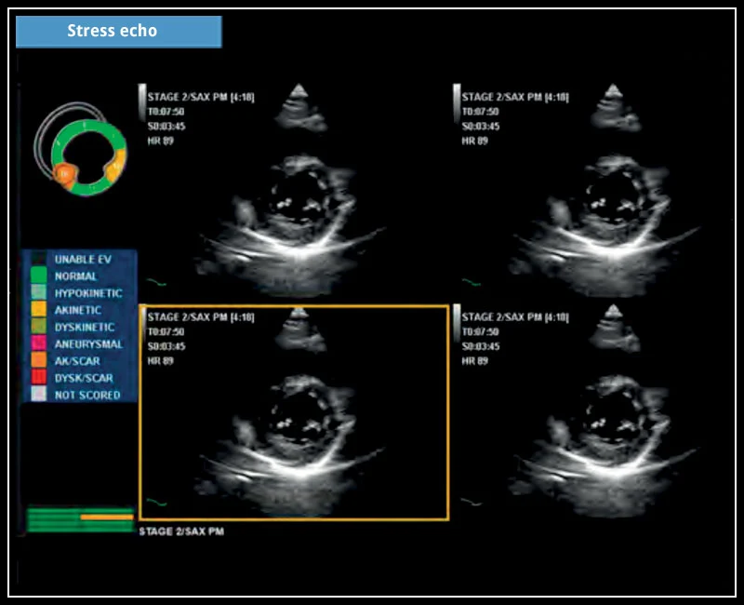Image resolution: width=744 pixels, height=605 pixels.
Task: Click the orange bar in stage progress strip
Action: pyautogui.click(x=106, y=517)
